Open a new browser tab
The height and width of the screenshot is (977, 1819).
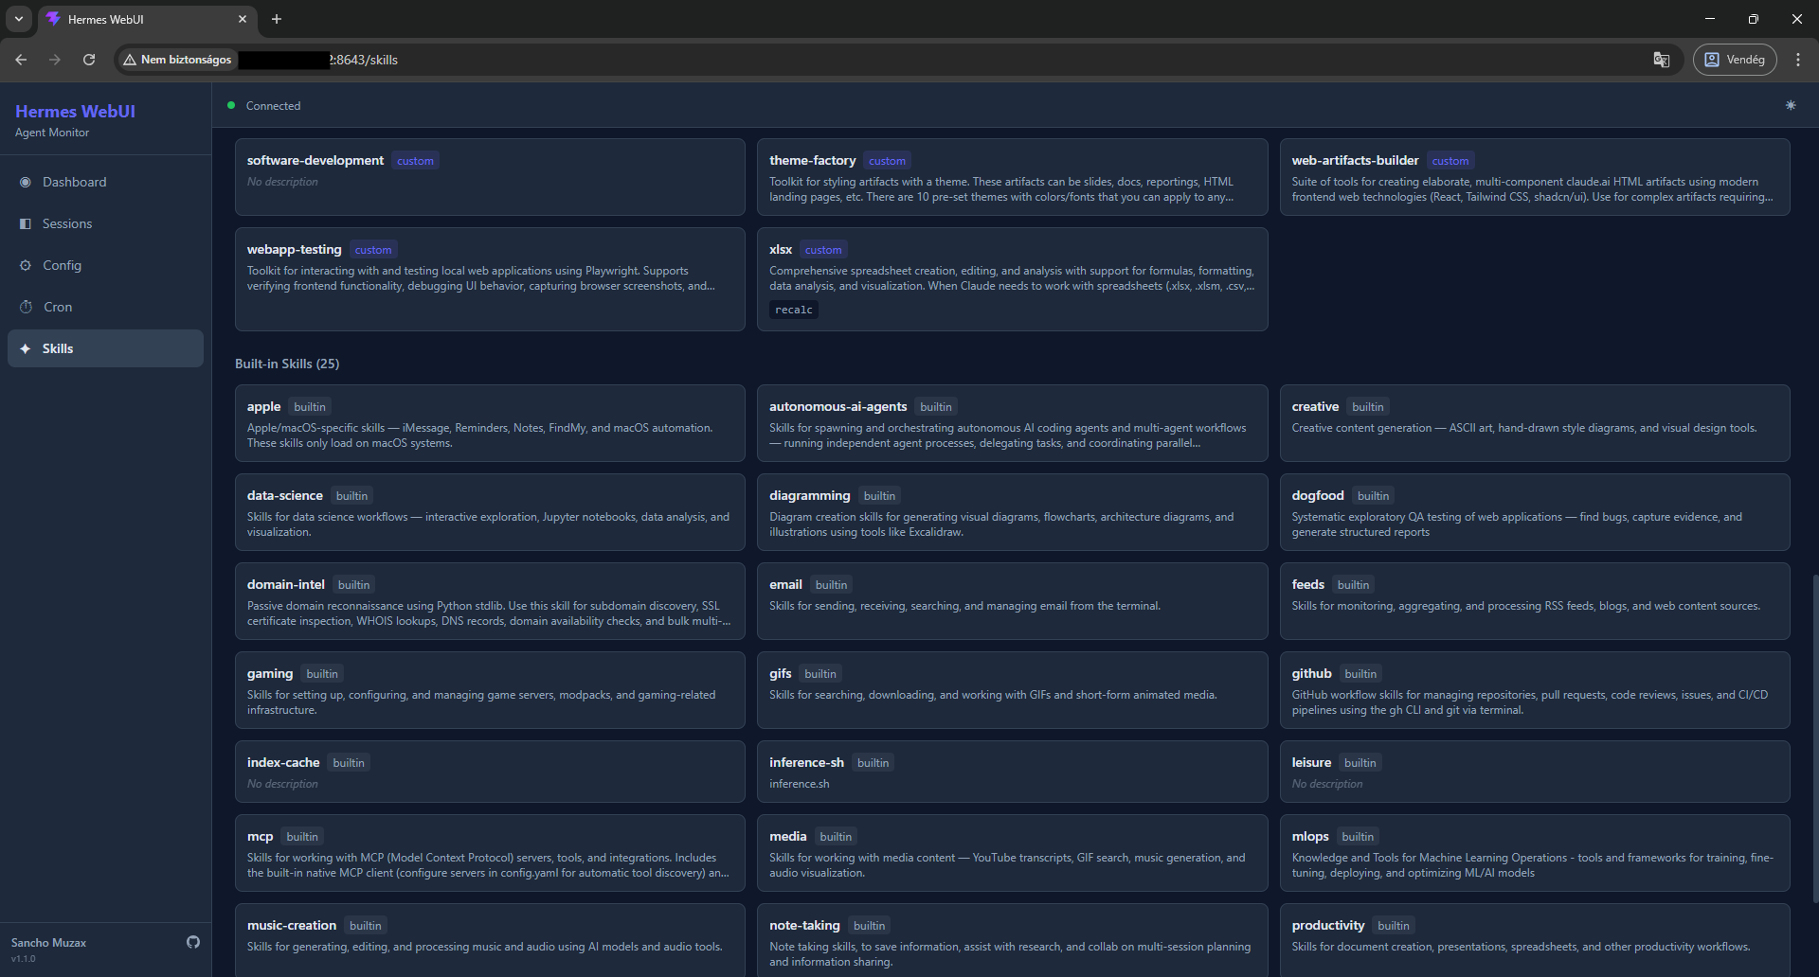(277, 19)
